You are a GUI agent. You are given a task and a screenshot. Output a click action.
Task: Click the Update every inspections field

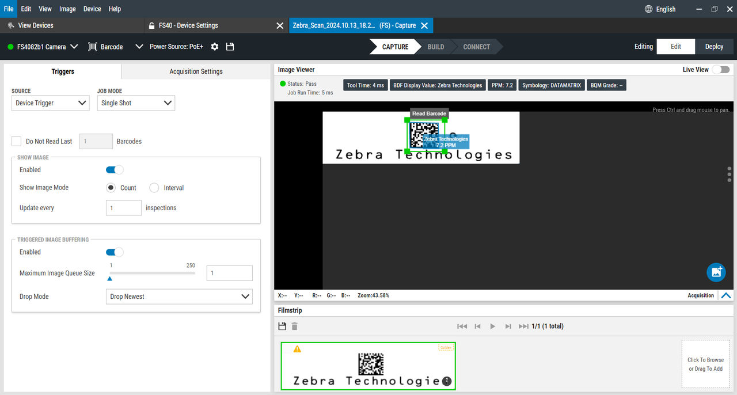(124, 208)
